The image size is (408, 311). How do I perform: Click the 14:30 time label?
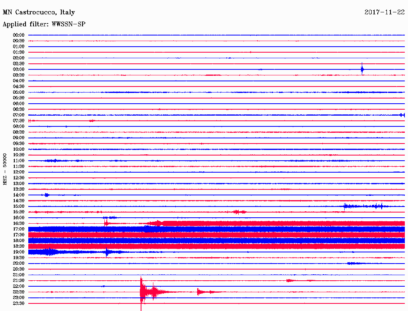(19, 201)
